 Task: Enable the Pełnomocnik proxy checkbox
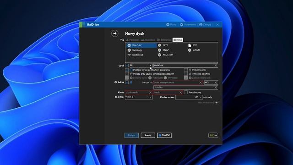(186, 70)
